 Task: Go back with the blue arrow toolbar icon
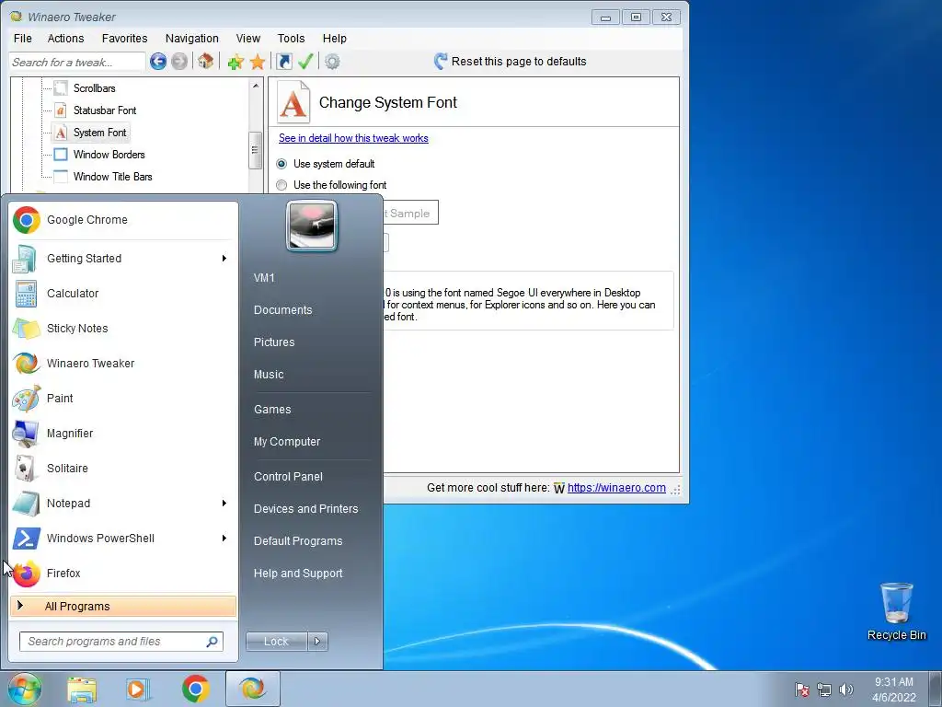pos(158,62)
